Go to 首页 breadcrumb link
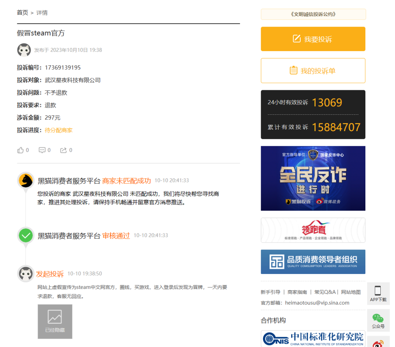The height and width of the screenshot is (347, 395). (22, 12)
